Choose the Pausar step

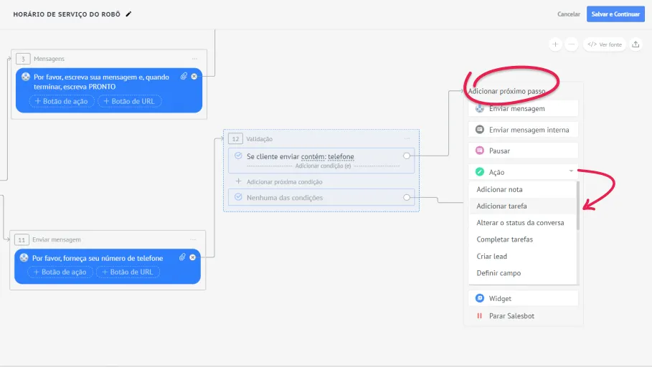(x=523, y=151)
